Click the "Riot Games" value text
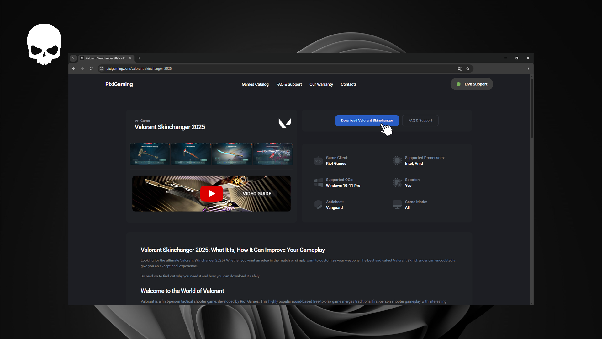The image size is (602, 339). (336, 164)
